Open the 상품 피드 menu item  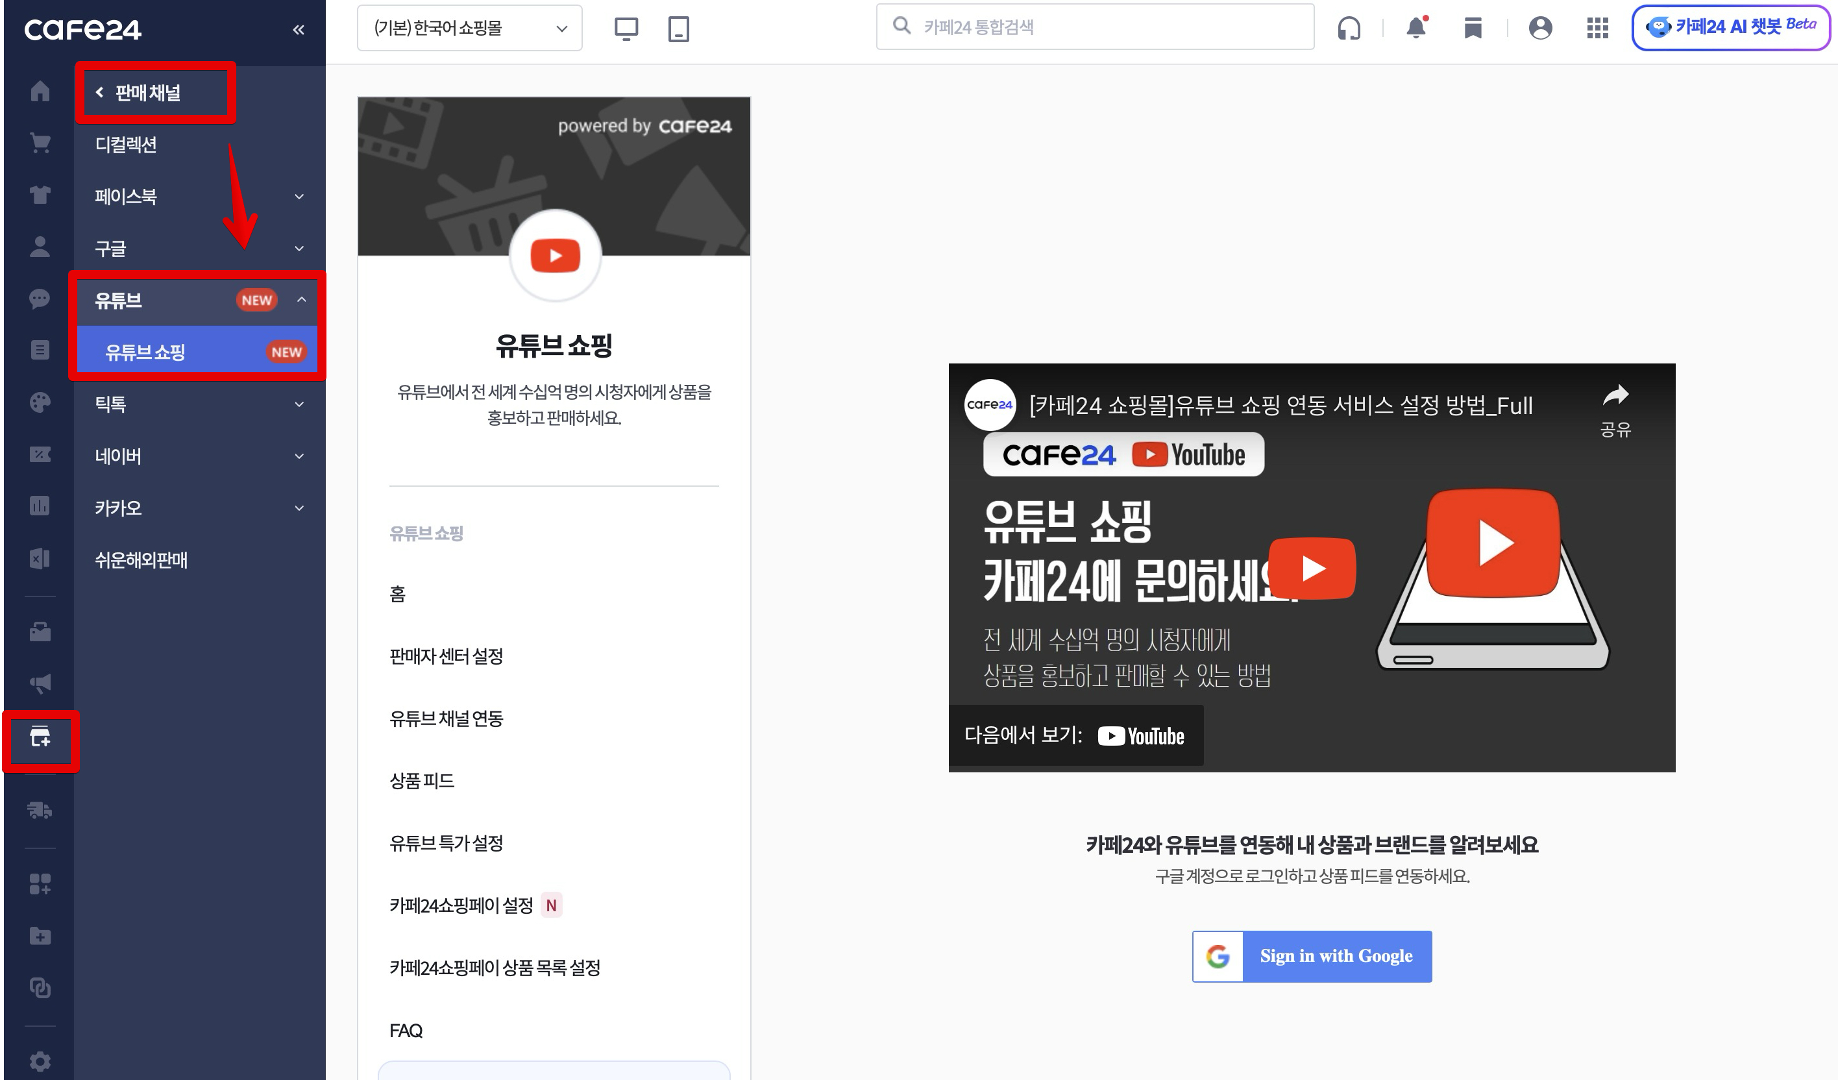pyautogui.click(x=422, y=781)
